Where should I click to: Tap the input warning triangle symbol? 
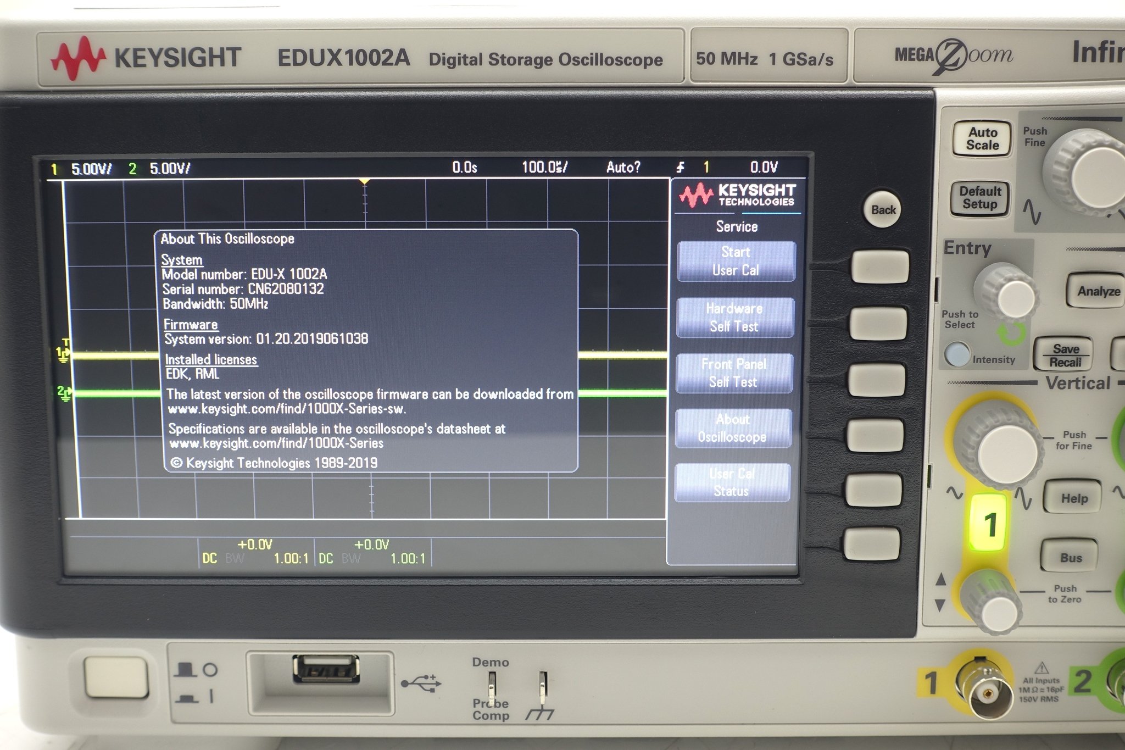tap(1041, 668)
